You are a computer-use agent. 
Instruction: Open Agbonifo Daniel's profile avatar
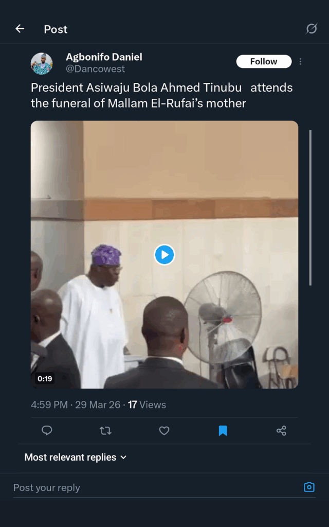(42, 63)
